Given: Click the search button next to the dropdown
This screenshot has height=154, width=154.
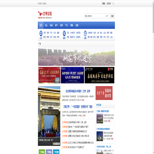Looking at the screenshot, I should (x=113, y=16).
